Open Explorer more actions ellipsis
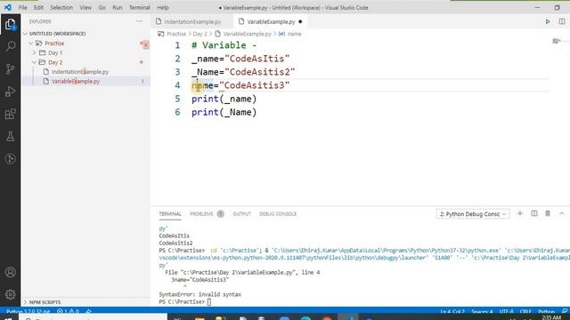570x320 pixels. [139, 21]
